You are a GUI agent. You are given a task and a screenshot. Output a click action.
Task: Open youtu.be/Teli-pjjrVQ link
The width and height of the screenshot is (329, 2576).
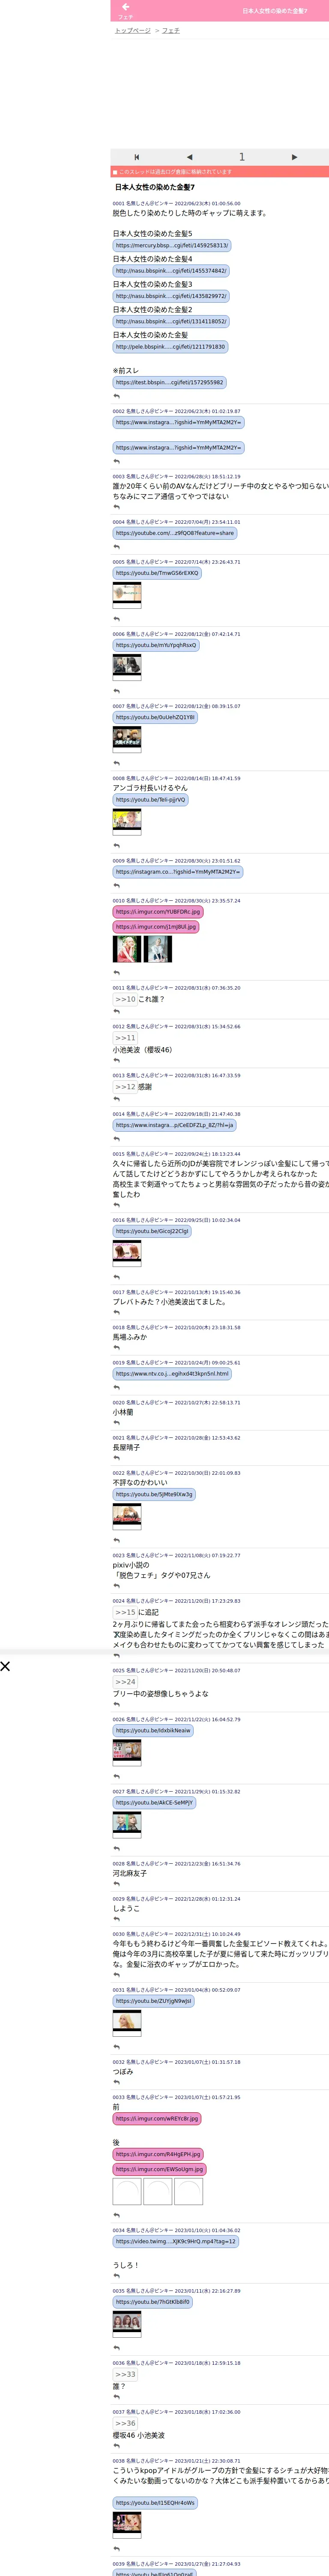pos(150,800)
